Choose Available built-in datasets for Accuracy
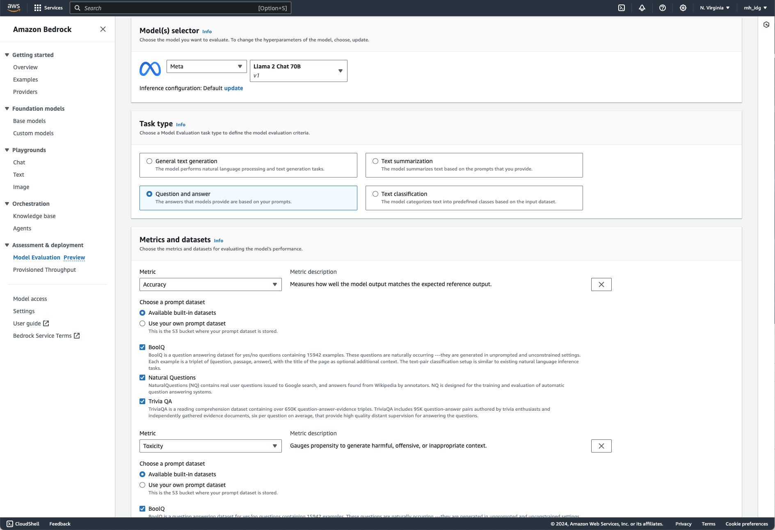Viewport: 775px width, 530px height. (142, 313)
